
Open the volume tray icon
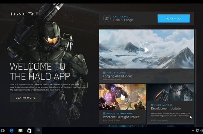point(201,131)
